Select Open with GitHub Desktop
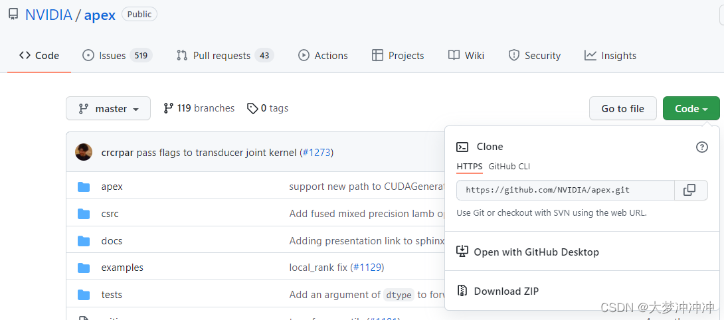 [x=535, y=252]
